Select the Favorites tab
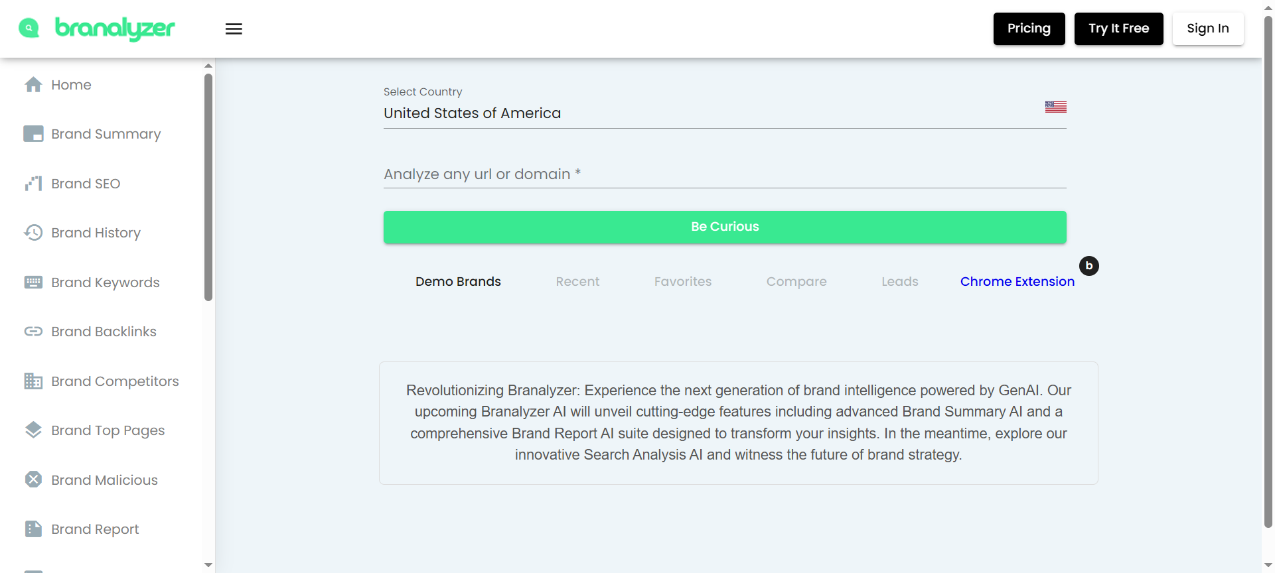 [682, 282]
